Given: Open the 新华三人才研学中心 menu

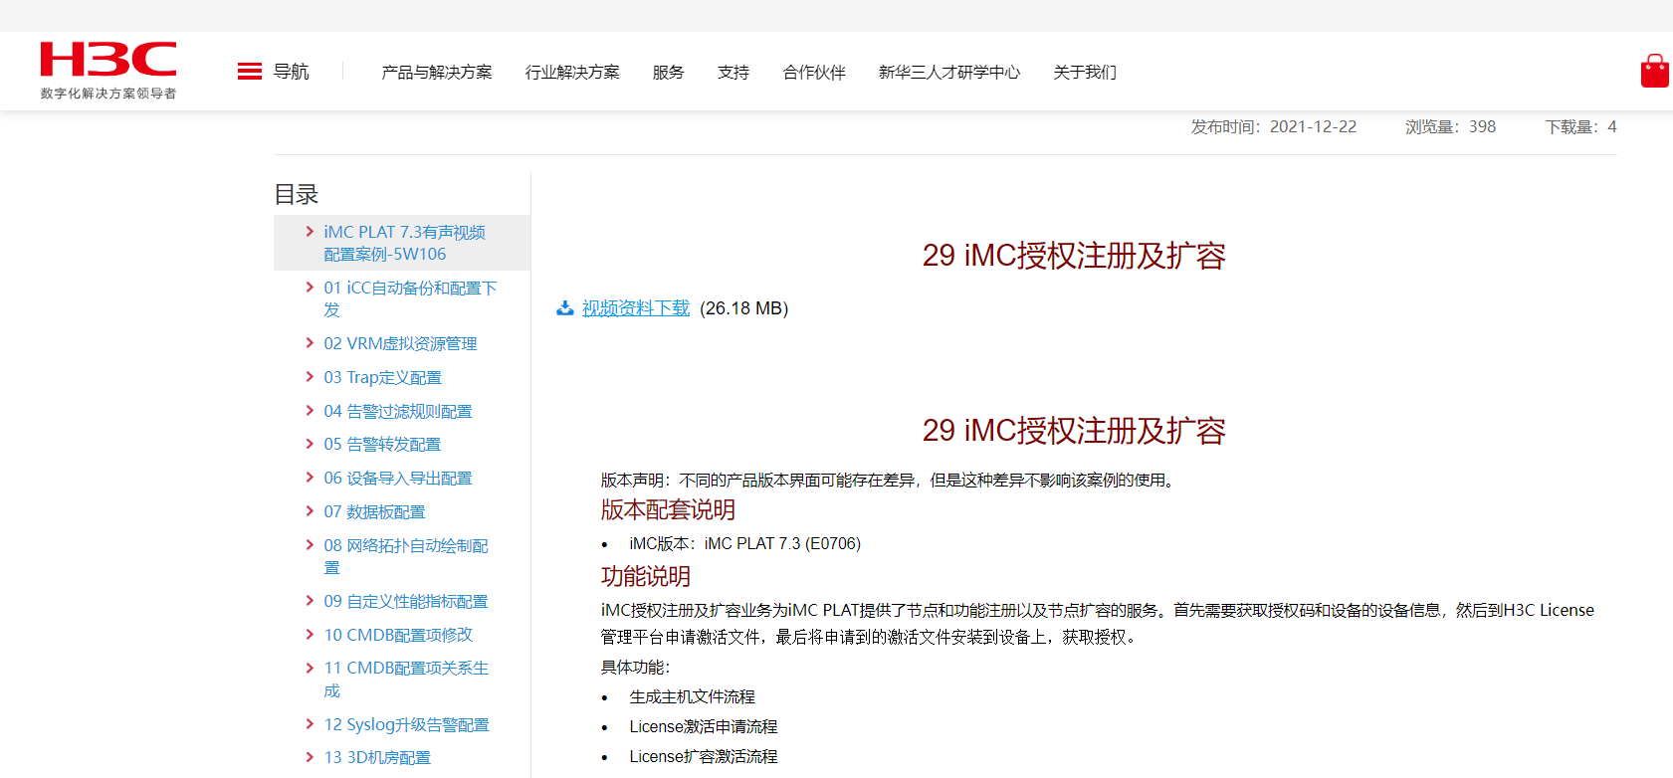Looking at the screenshot, I should pos(949,73).
